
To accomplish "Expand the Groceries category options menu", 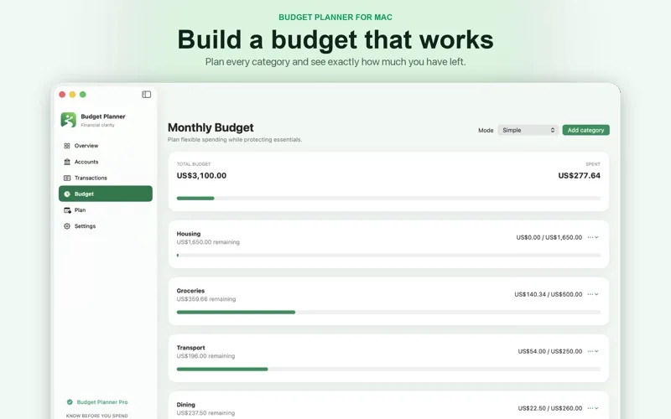I will (x=593, y=294).
